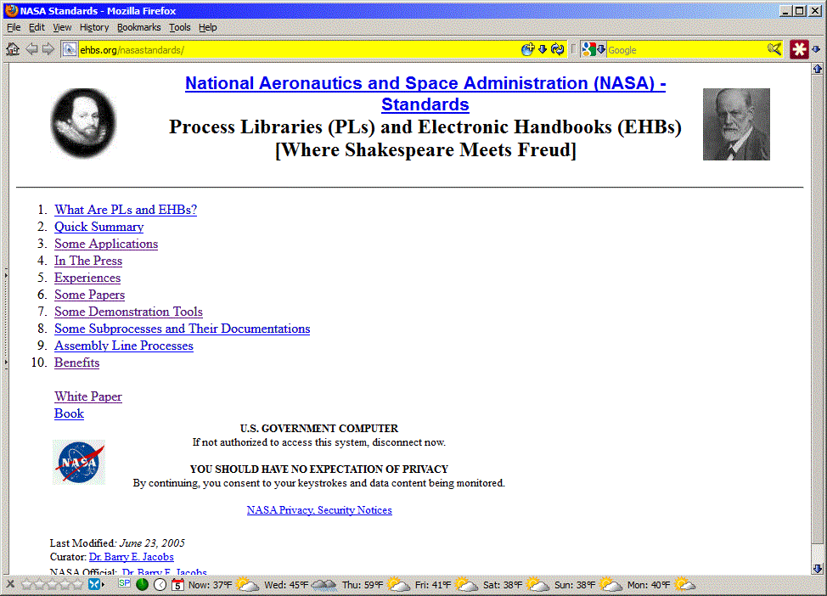Image resolution: width=827 pixels, height=596 pixels.
Task: Open the address bar history dropdown arrow
Action: tap(543, 49)
